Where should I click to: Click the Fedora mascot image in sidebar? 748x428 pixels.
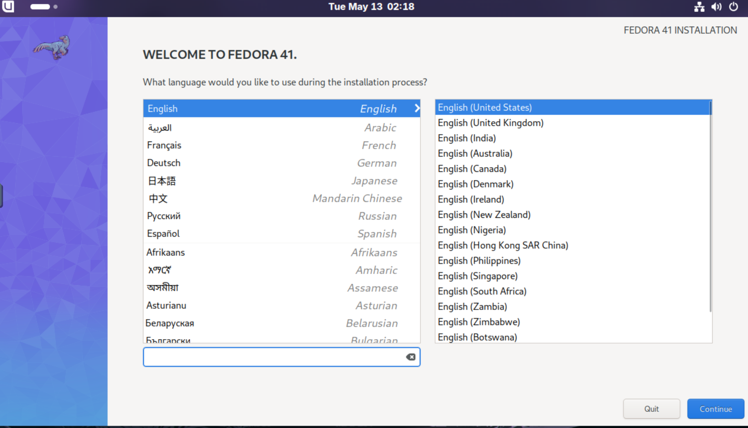(x=53, y=47)
